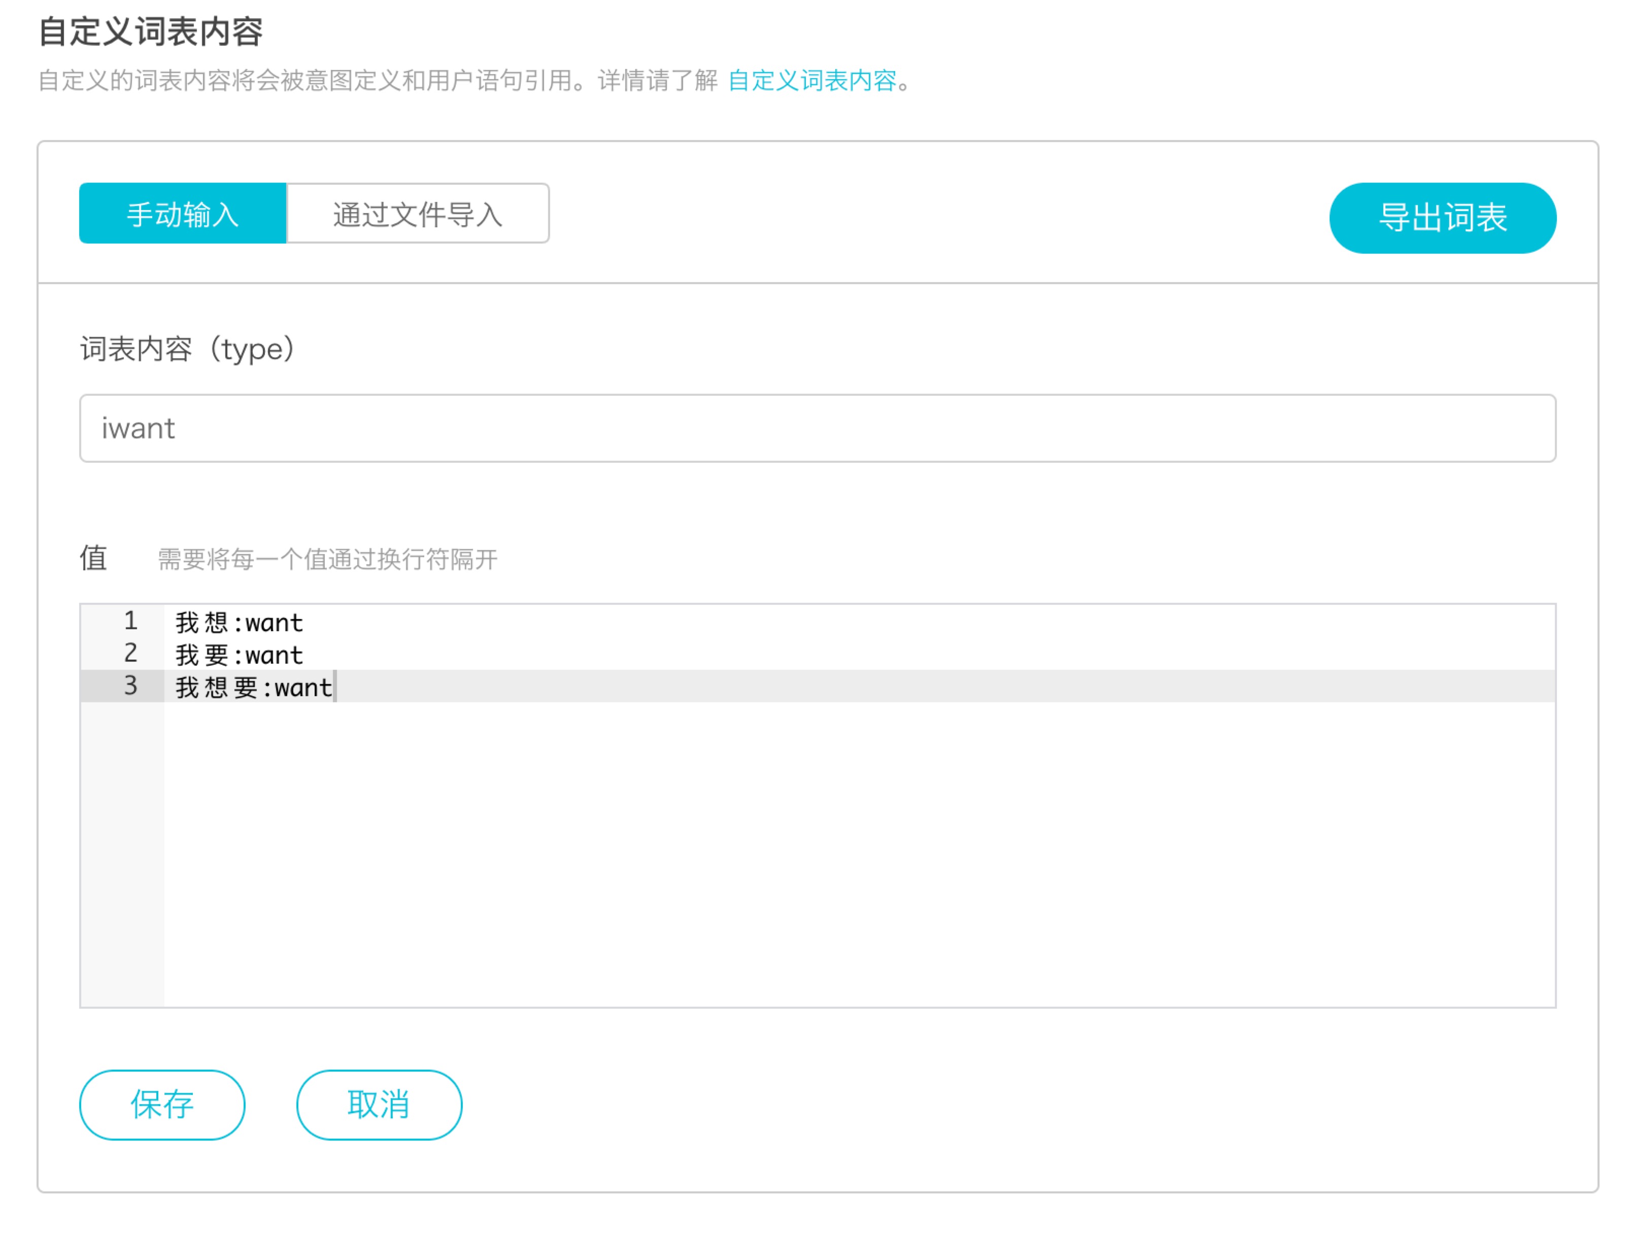Place cursor in editor line 我想:want
Screen dimensions: 1630x1234
pyautogui.click(x=239, y=623)
